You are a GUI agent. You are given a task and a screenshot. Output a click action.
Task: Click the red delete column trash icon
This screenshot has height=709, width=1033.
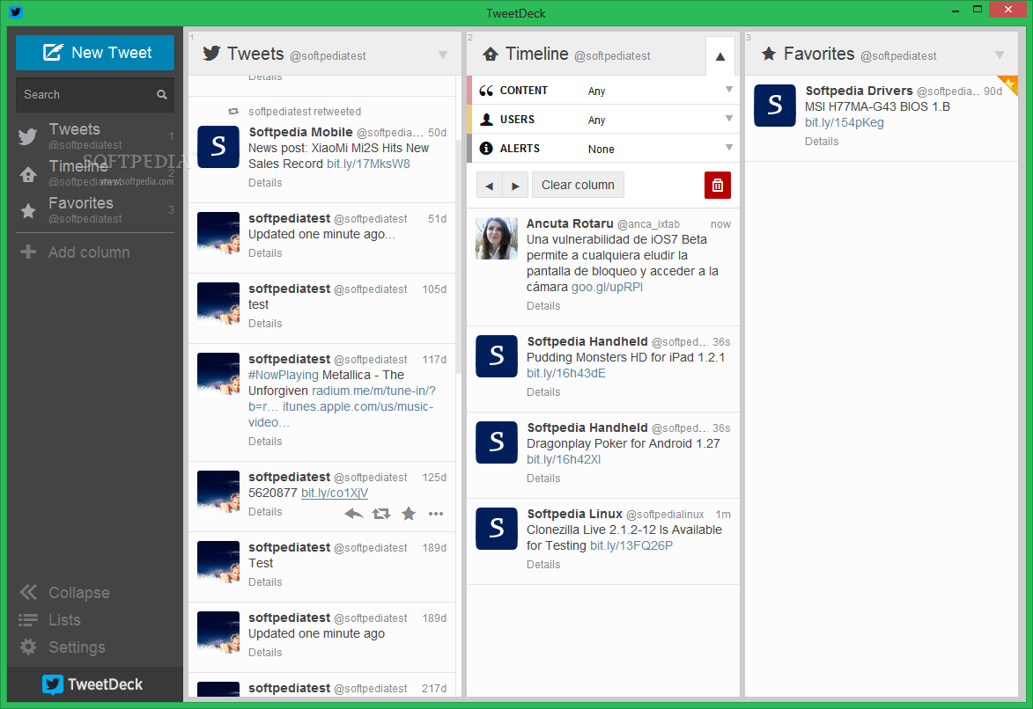[x=718, y=185]
